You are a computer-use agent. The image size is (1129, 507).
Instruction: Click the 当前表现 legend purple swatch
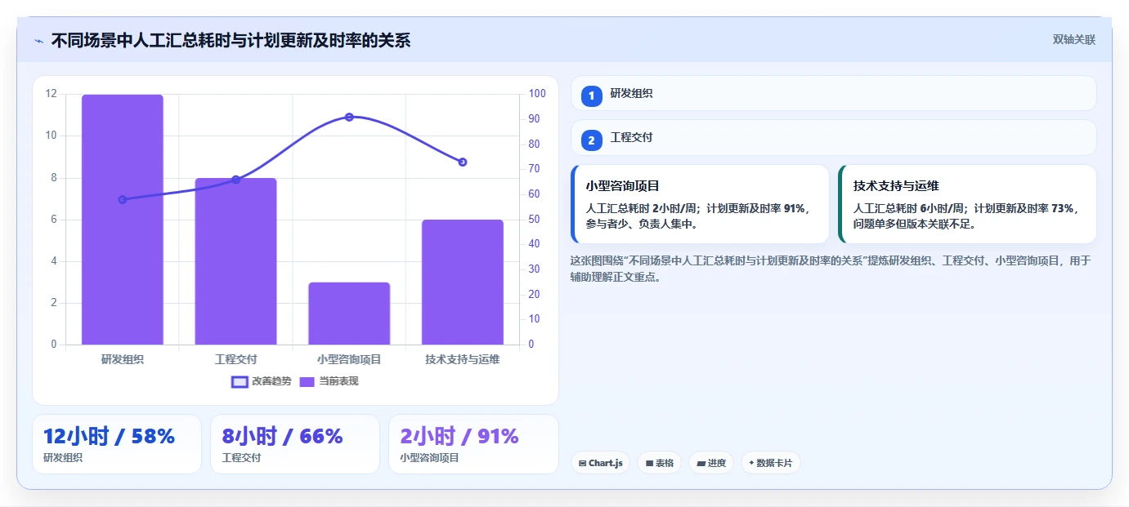[307, 381]
